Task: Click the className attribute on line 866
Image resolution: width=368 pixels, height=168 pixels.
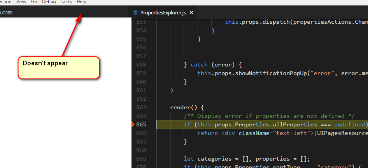Action: pyautogui.click(x=254, y=133)
